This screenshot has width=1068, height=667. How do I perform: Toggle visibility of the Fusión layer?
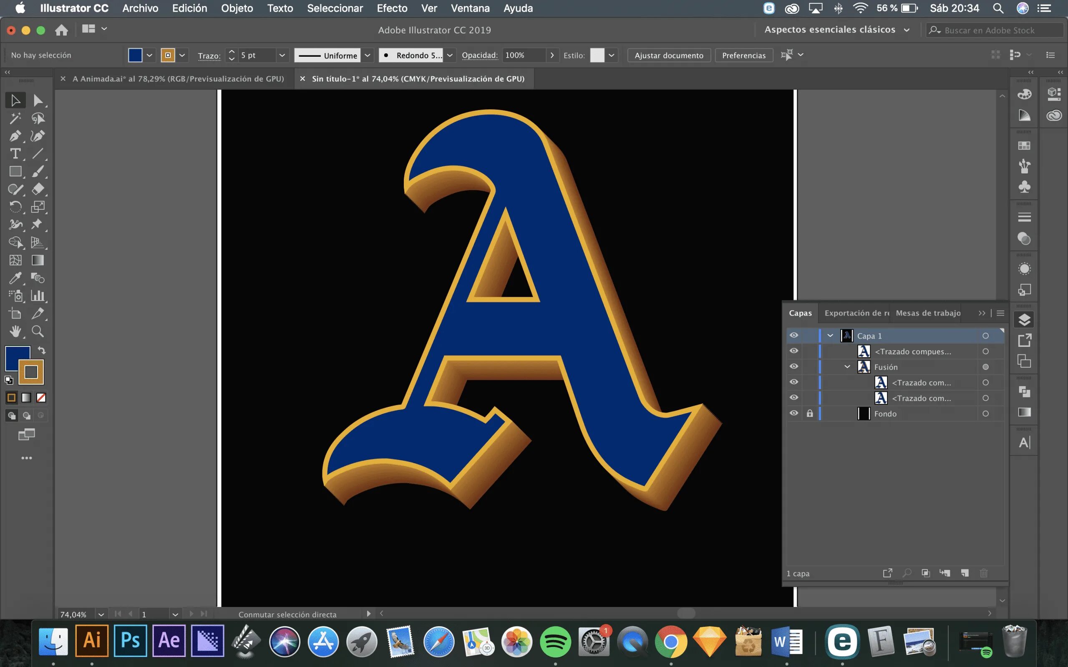pyautogui.click(x=793, y=366)
